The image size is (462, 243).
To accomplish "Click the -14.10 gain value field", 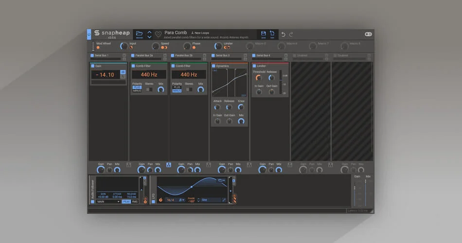I will 106,75.
